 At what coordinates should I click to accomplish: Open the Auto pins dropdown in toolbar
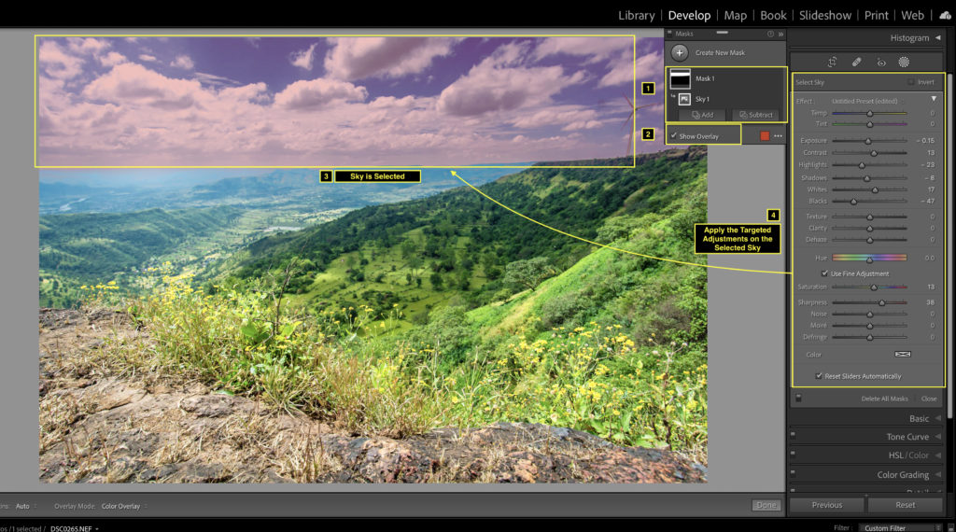26,506
